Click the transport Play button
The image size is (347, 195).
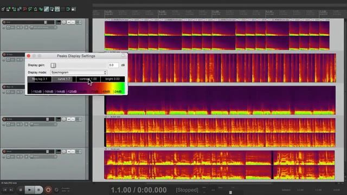(29, 190)
